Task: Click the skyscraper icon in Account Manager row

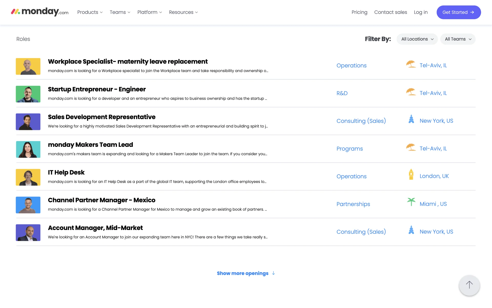Action: 411,230
